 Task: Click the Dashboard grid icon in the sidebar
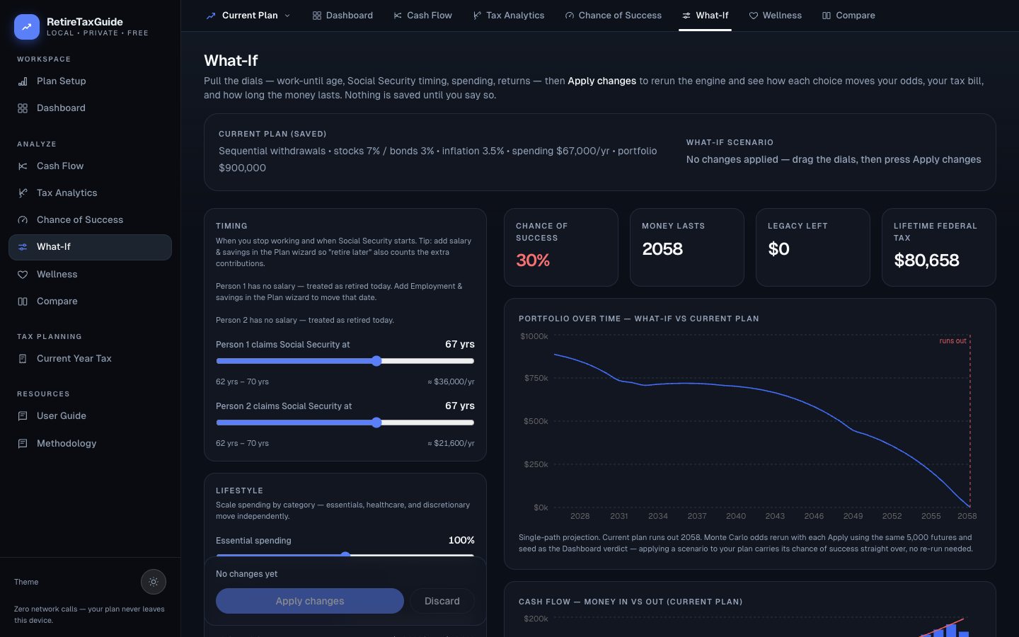tap(23, 108)
